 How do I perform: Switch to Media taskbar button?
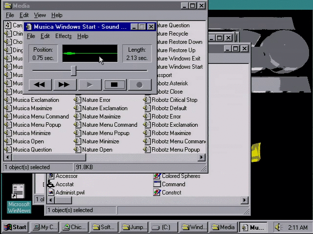(x=223, y=227)
